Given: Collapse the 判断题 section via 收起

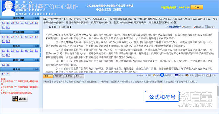Looking at the screenshot, I should click(x=36, y=46).
